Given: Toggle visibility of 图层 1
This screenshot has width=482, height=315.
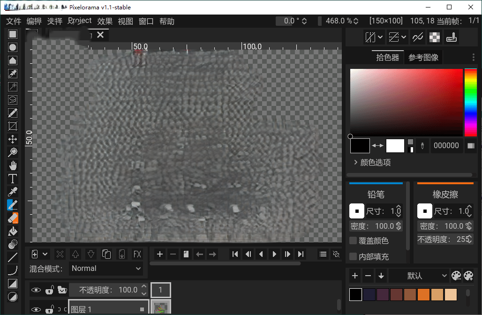Looking at the screenshot, I should pyautogui.click(x=36, y=309).
